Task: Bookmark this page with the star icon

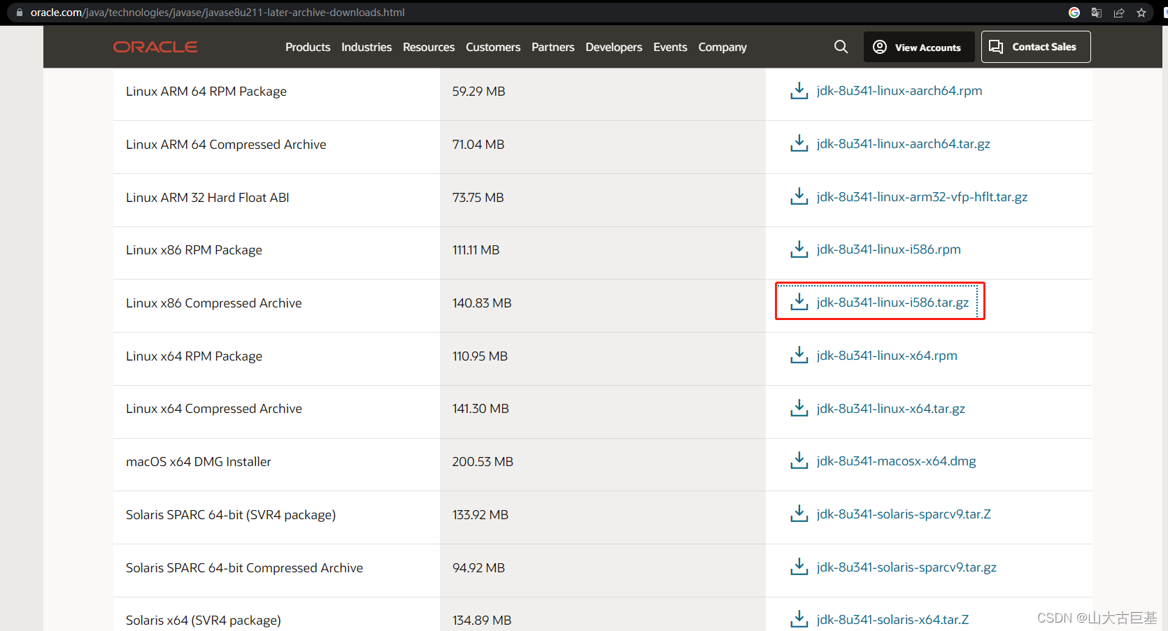Action: click(1141, 13)
